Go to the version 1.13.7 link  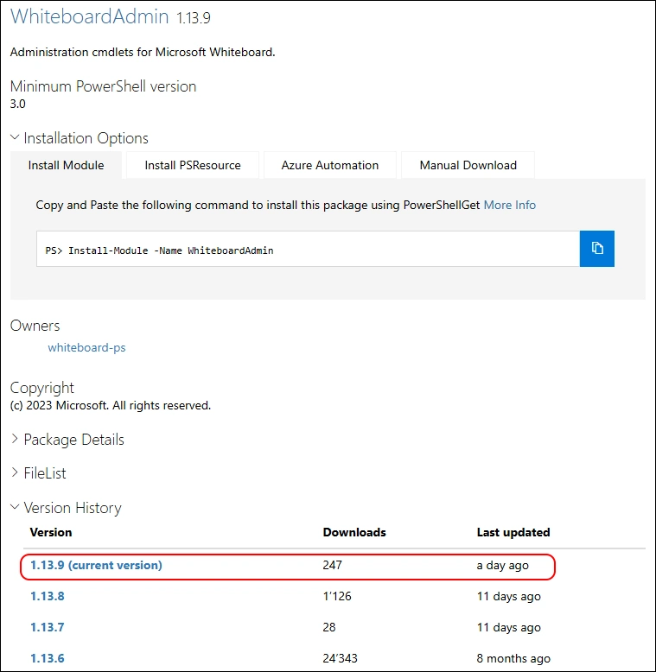coord(48,627)
